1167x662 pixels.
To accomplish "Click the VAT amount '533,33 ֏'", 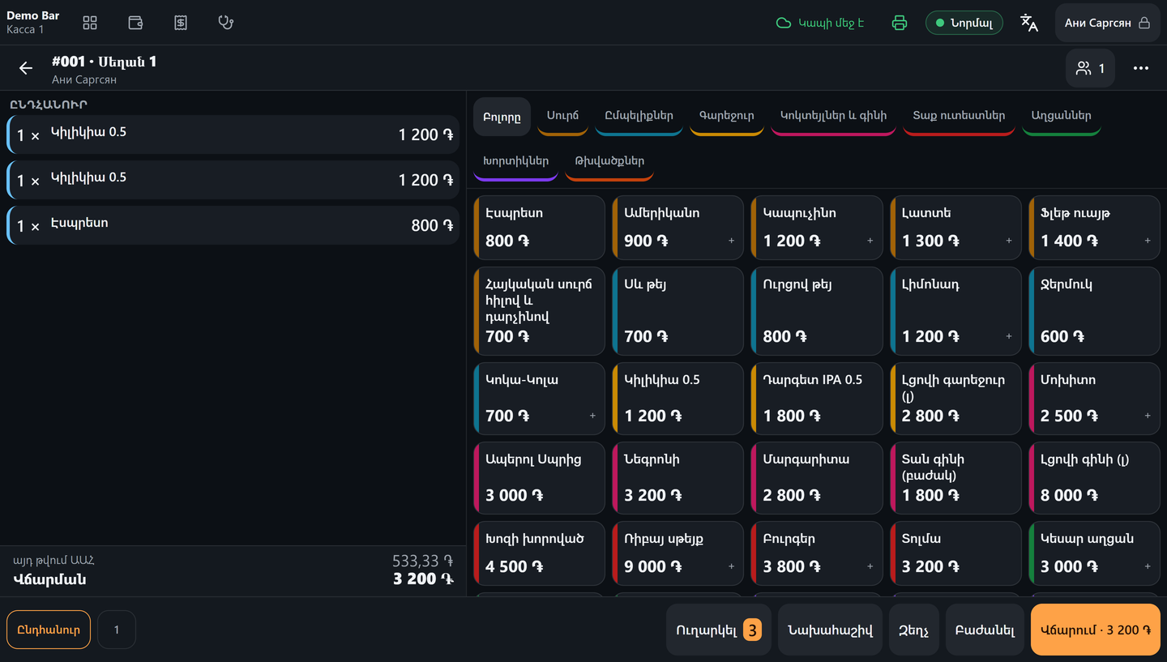I will pyautogui.click(x=422, y=561).
